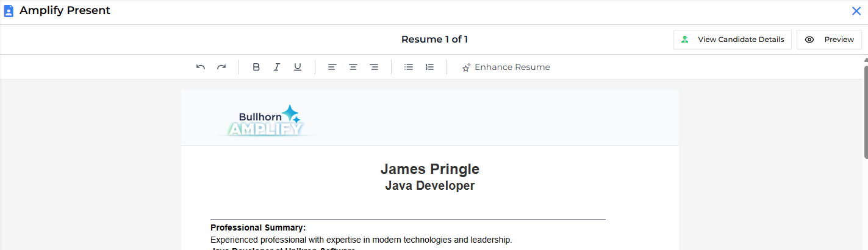The height and width of the screenshot is (250, 868).
Task: Open View Candidate Details
Action: click(x=733, y=40)
